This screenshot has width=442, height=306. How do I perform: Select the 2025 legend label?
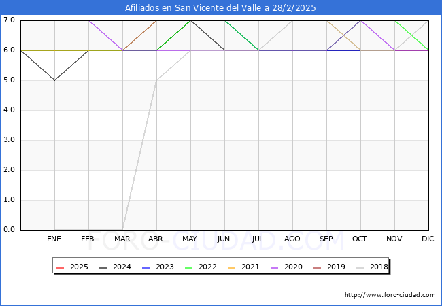click(x=79, y=267)
